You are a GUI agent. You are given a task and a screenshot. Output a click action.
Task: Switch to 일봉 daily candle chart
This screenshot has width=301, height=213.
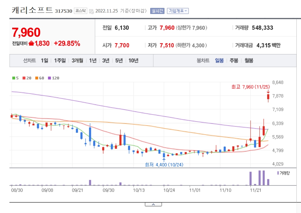click(219, 61)
